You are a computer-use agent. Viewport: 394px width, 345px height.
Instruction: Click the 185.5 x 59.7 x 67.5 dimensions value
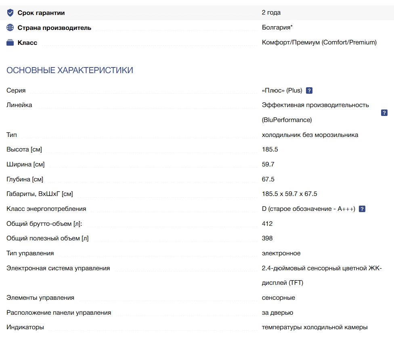pos(289,194)
